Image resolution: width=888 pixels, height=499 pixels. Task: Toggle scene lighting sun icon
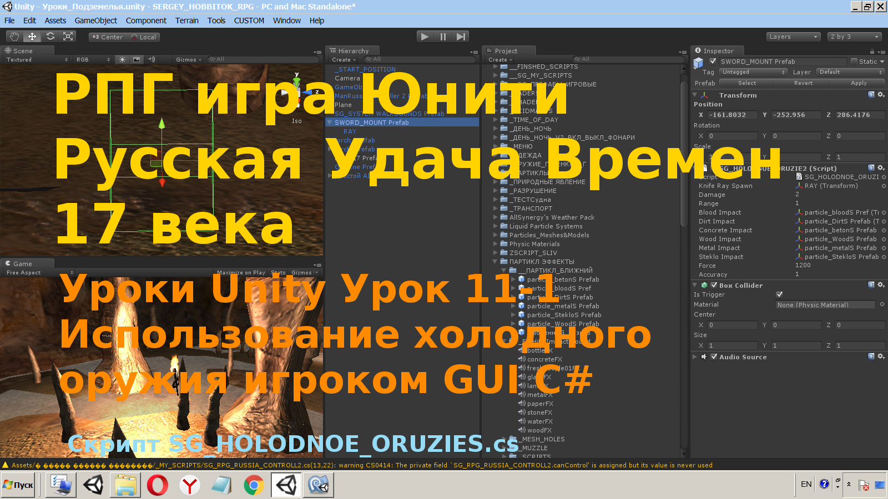(x=122, y=59)
